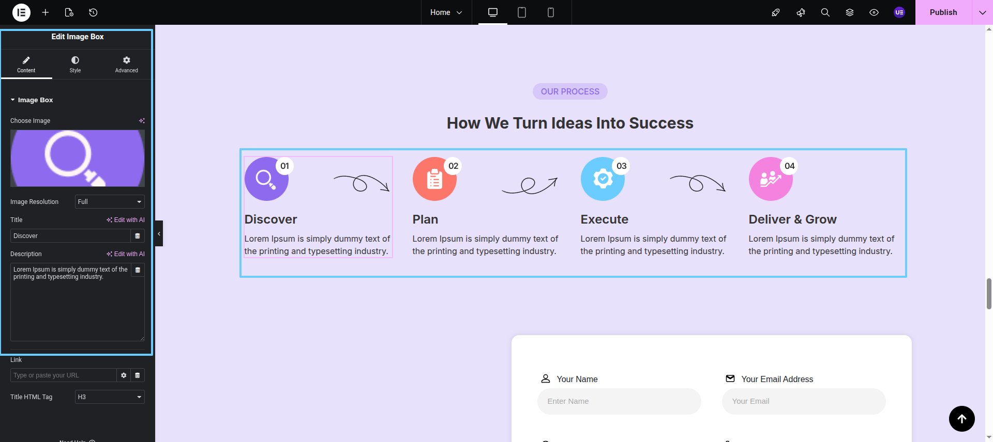Image resolution: width=993 pixels, height=442 pixels.
Task: Click the Add Element plus icon
Action: click(x=46, y=12)
